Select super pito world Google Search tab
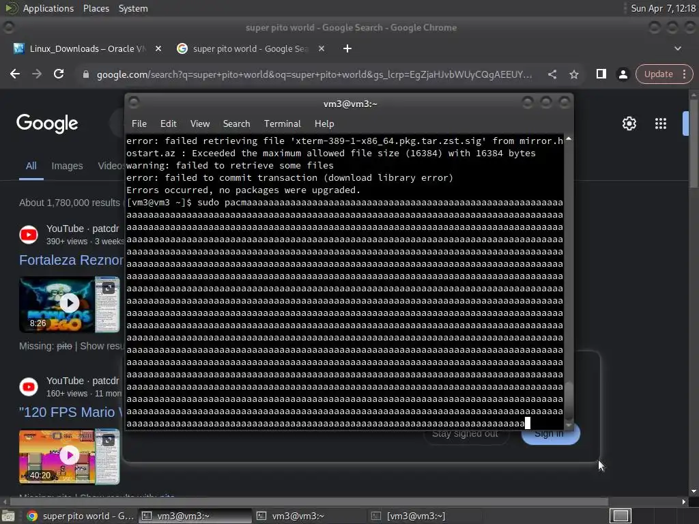This screenshot has height=524, width=699. pyautogui.click(x=250, y=48)
